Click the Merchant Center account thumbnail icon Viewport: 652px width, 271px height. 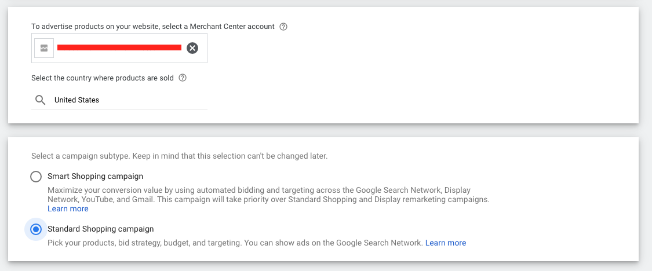44,48
